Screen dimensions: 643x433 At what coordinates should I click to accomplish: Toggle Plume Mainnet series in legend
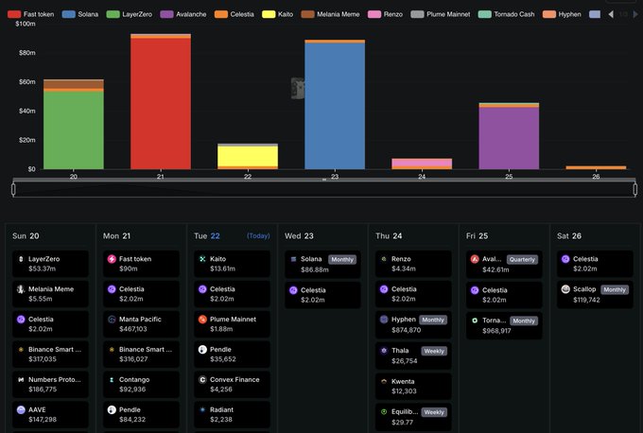[x=441, y=14]
